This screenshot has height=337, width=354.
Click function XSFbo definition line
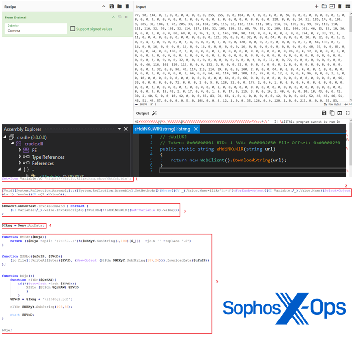coord(32,256)
